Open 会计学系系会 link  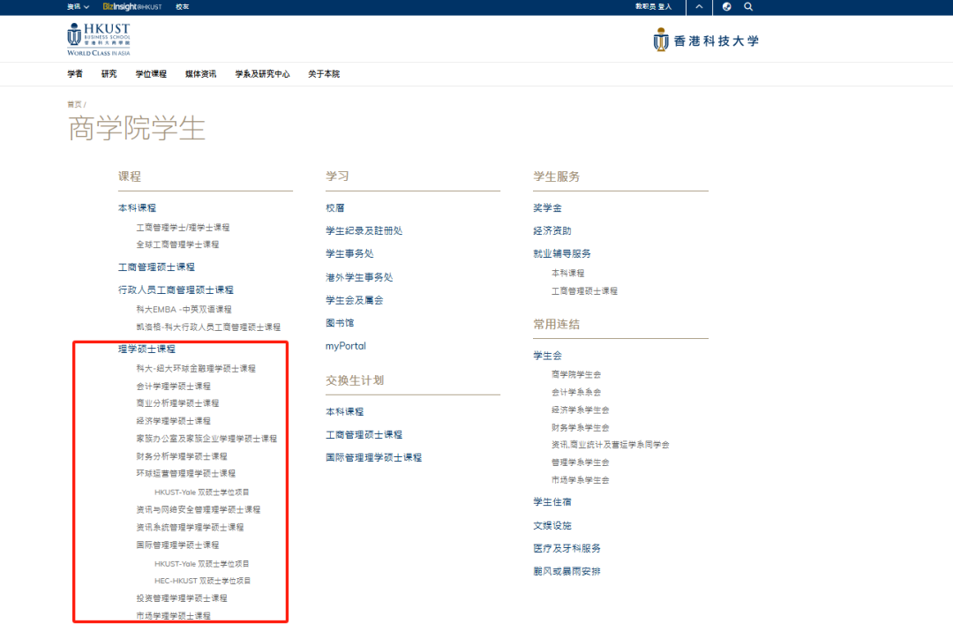click(x=576, y=392)
